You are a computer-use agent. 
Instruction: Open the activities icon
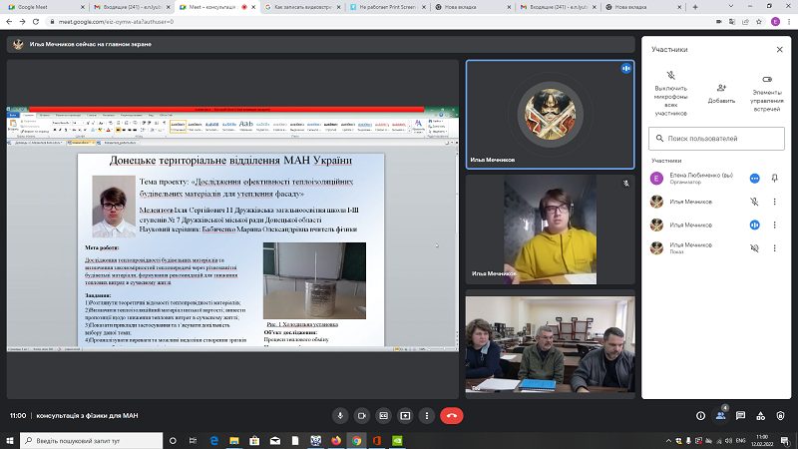760,416
